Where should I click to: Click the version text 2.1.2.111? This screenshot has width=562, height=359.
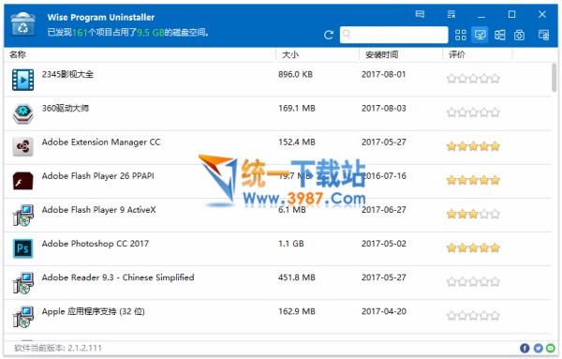point(84,348)
